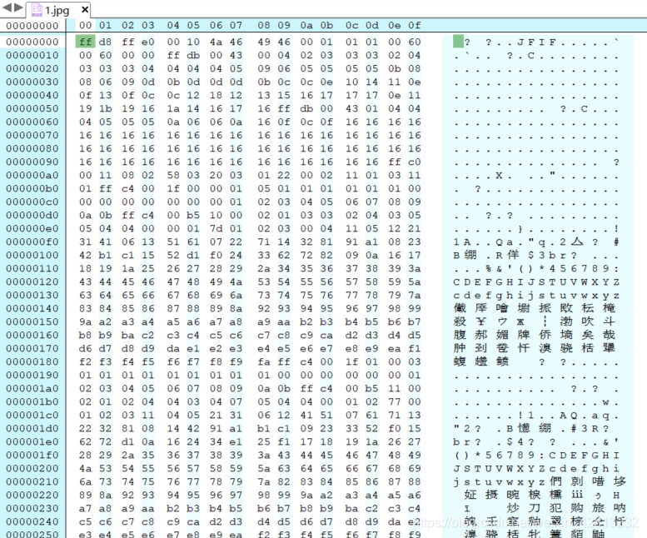Select row offset 00000180
647x538 pixels.
click(x=32, y=361)
